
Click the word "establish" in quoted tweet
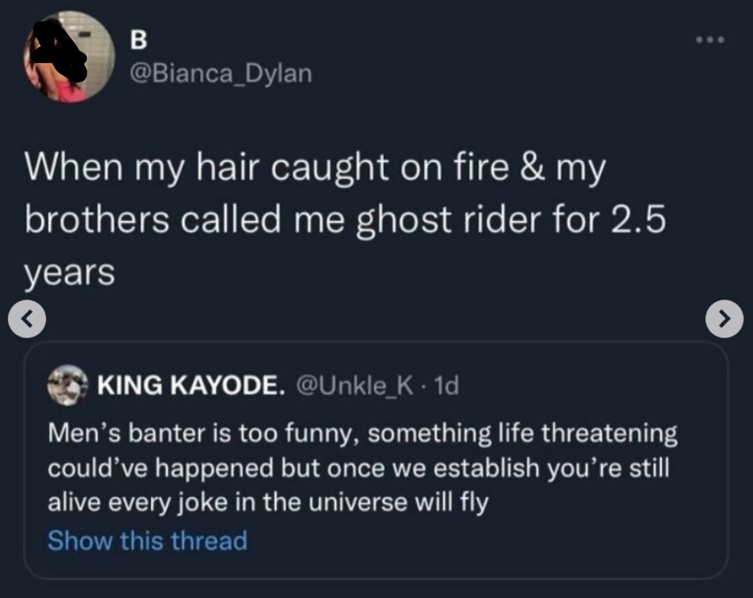coord(486,468)
